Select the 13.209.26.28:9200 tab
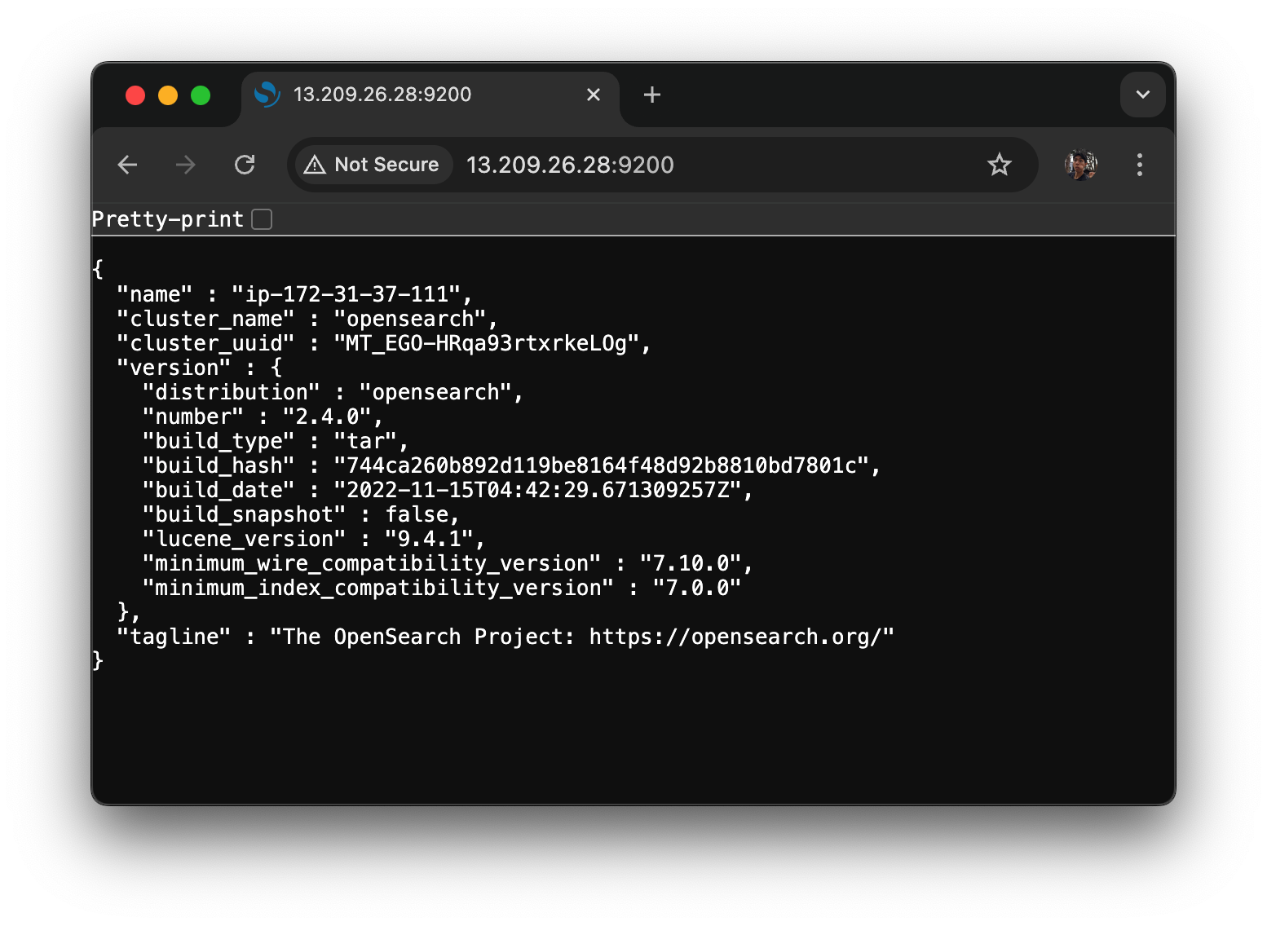The image size is (1267, 926). [x=430, y=96]
